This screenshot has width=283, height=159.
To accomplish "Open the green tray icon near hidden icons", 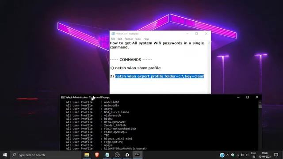I will [233, 155].
